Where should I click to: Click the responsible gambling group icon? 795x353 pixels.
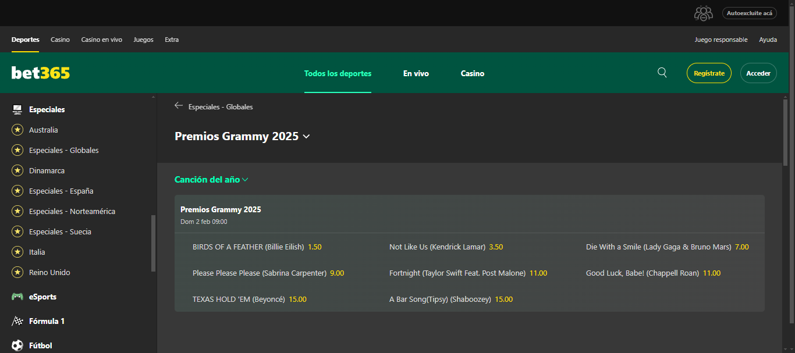pos(703,13)
